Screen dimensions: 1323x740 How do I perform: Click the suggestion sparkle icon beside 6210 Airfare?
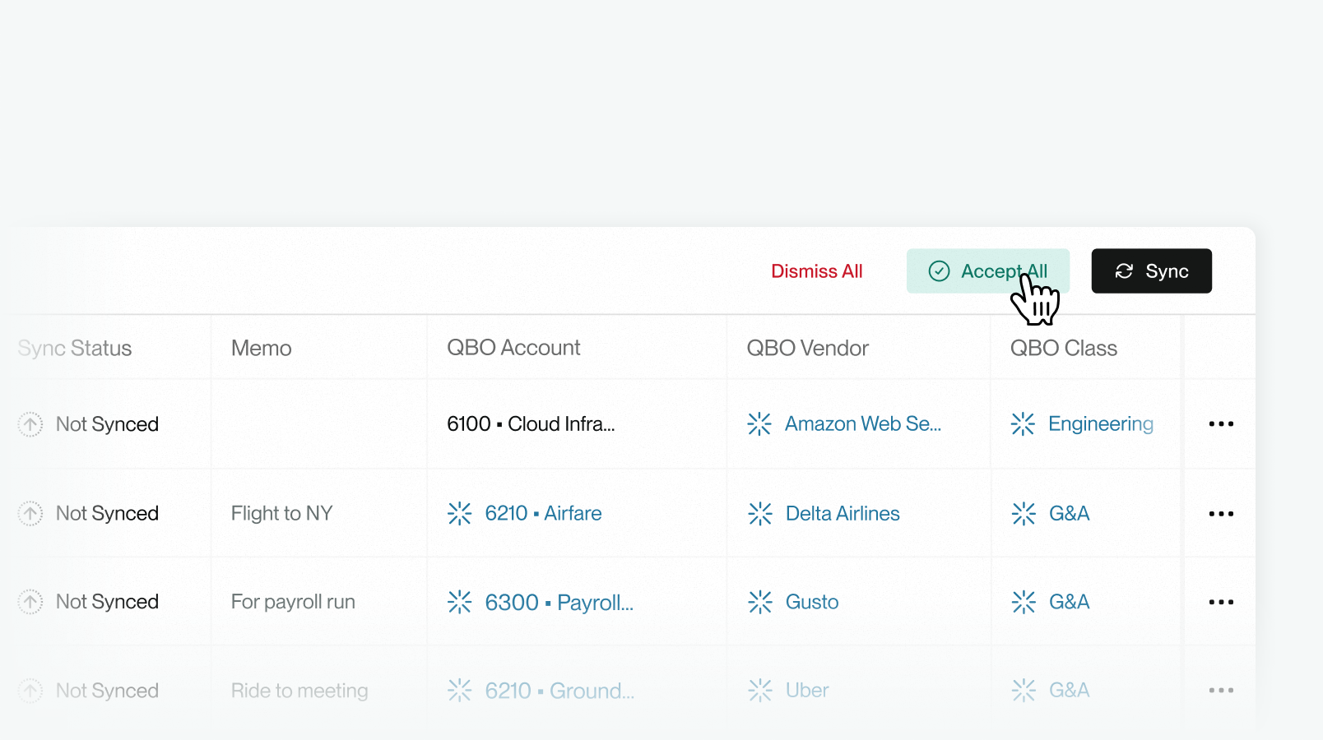tap(459, 514)
